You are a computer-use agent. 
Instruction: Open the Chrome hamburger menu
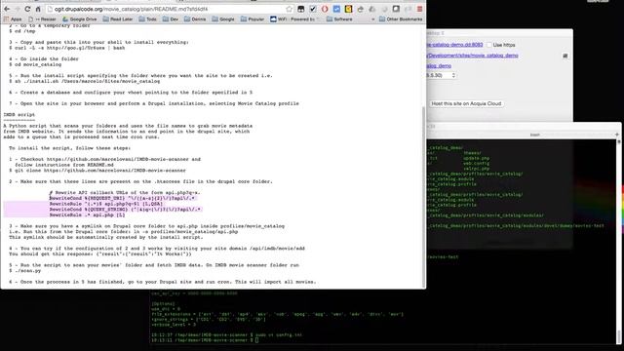[x=419, y=9]
